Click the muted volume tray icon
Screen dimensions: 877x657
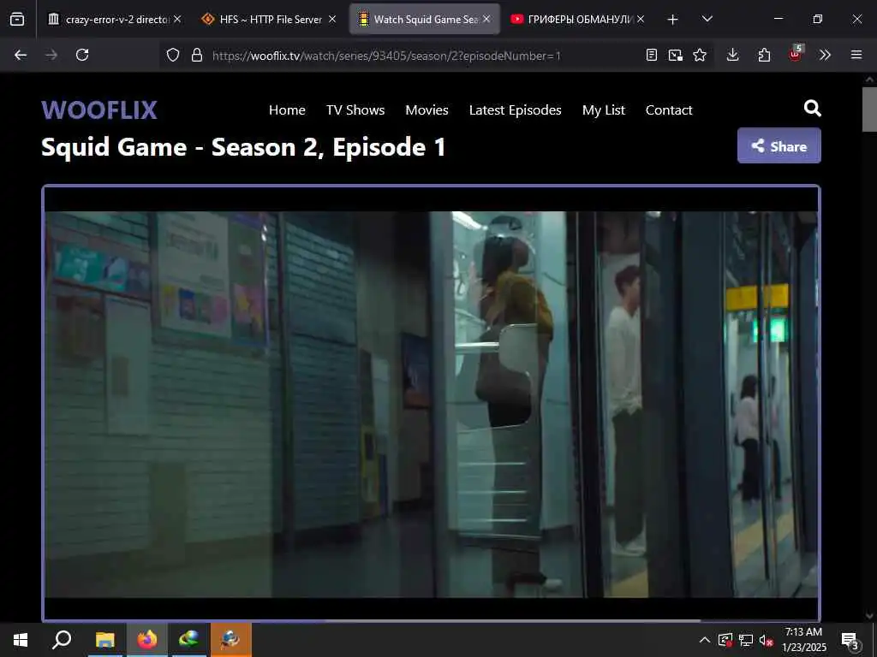(767, 641)
